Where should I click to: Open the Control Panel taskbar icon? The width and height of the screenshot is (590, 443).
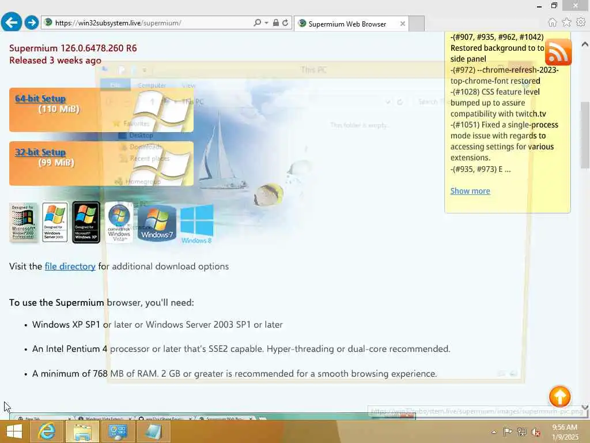[118, 431]
